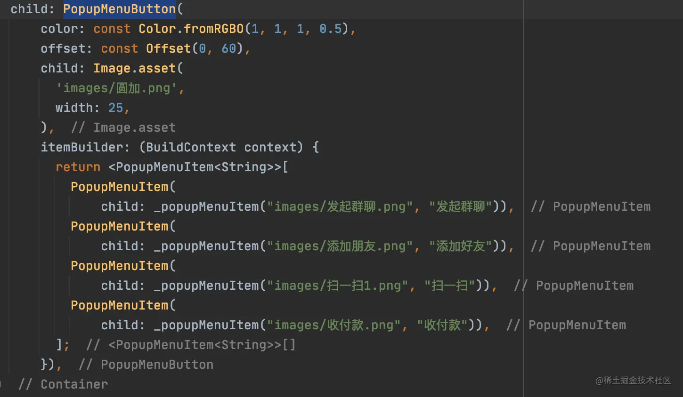683x397 pixels.
Task: Click the "images/添加朋友.png" string
Action: pos(340,246)
